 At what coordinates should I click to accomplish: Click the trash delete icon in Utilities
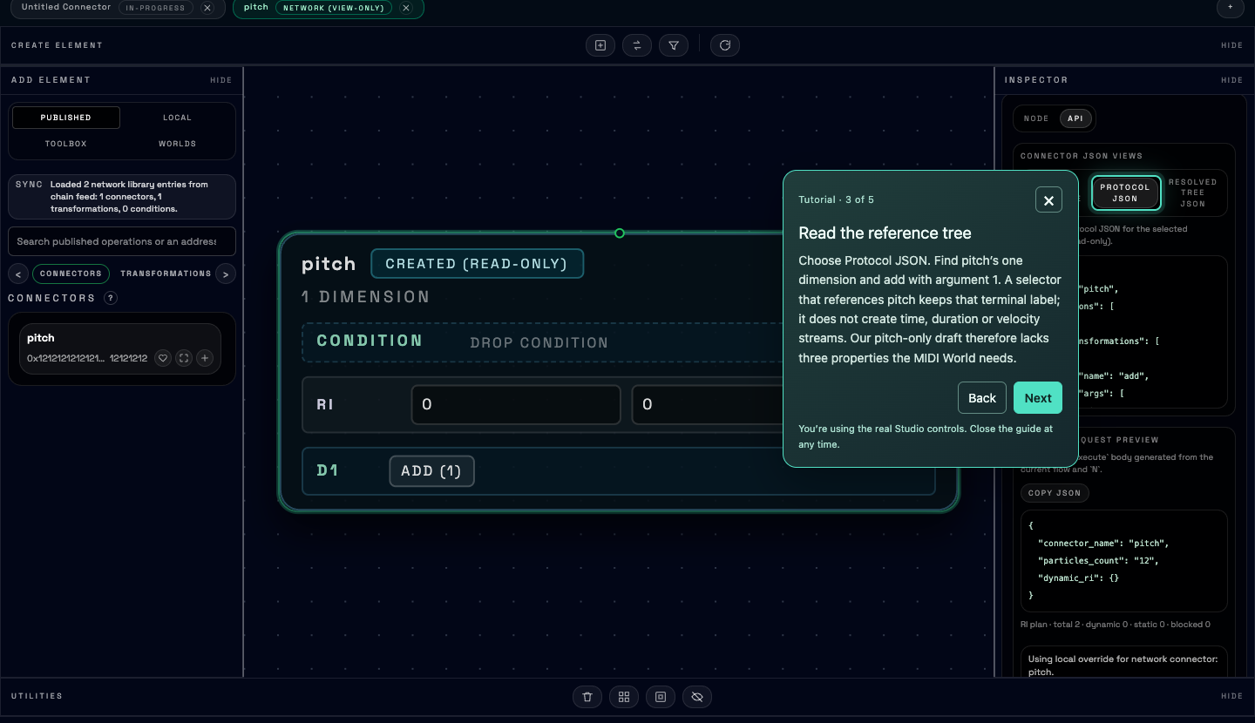(x=587, y=697)
